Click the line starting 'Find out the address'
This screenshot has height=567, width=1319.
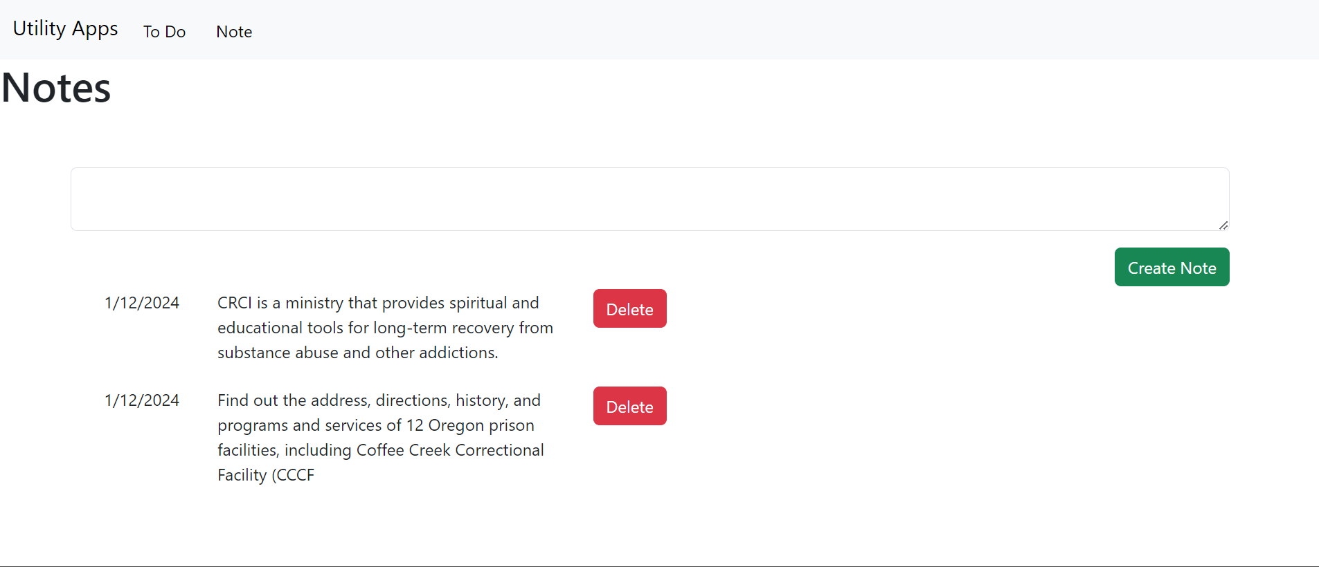click(x=379, y=400)
